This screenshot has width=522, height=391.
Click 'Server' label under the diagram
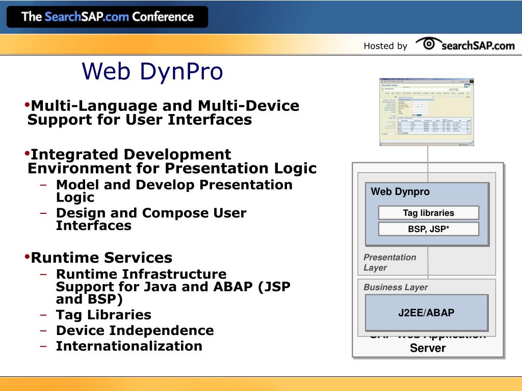pyautogui.click(x=428, y=348)
